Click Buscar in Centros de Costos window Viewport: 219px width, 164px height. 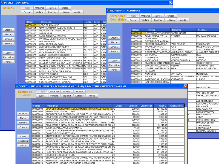point(42,96)
